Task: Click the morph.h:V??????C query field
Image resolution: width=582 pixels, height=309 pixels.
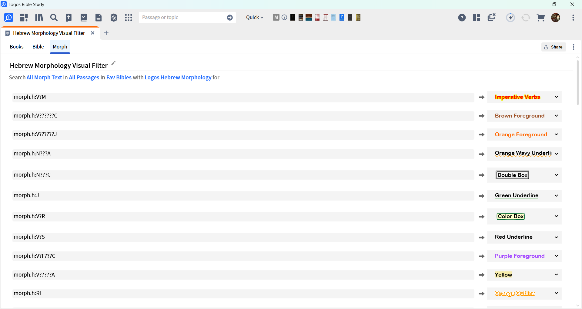Action: [243, 116]
